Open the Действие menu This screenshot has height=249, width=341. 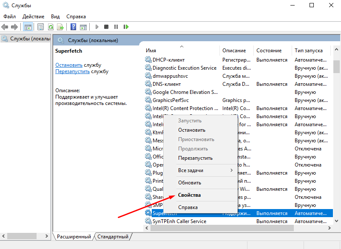(33, 17)
